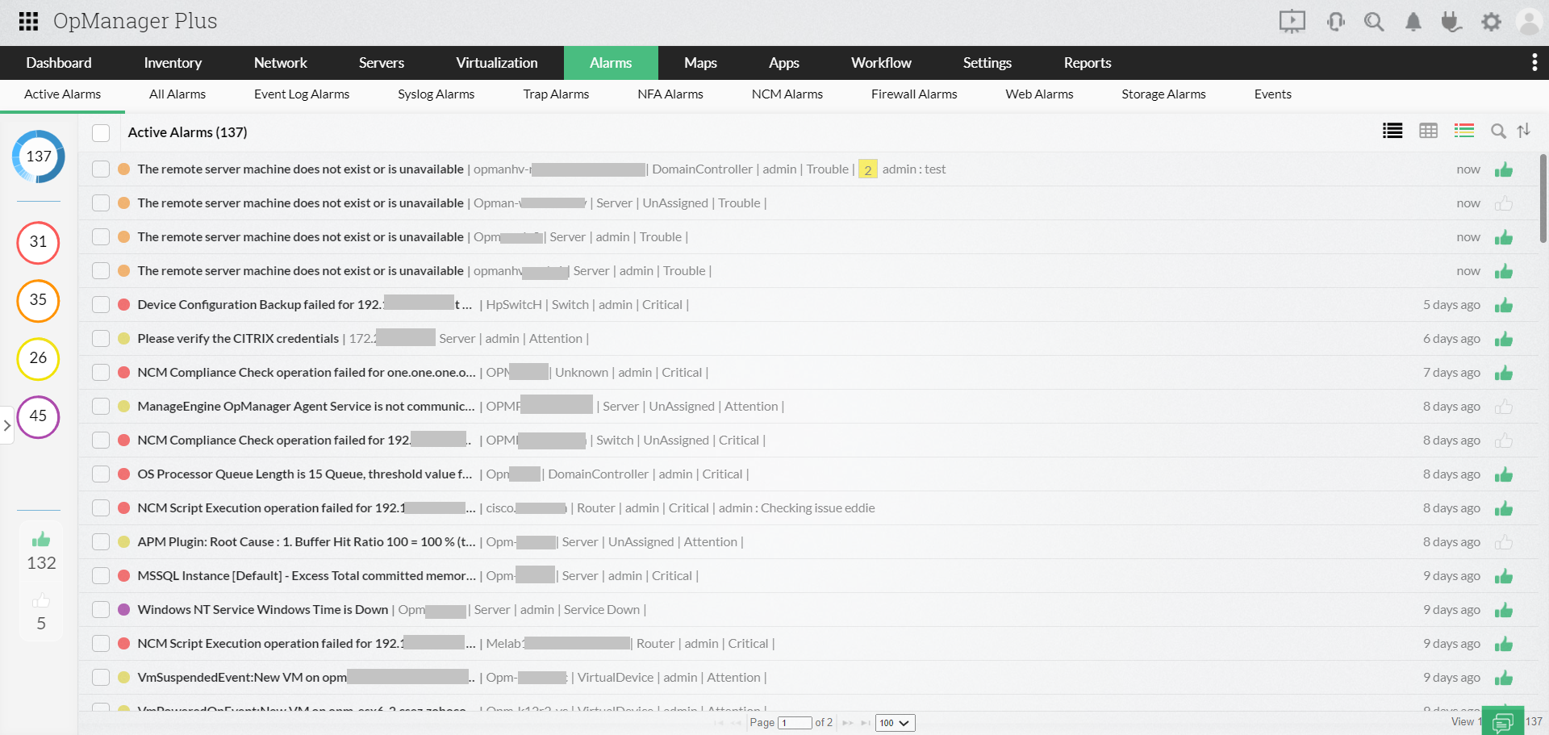Filter by red severity circle showing 31
This screenshot has height=735, width=1549.
pyautogui.click(x=38, y=242)
